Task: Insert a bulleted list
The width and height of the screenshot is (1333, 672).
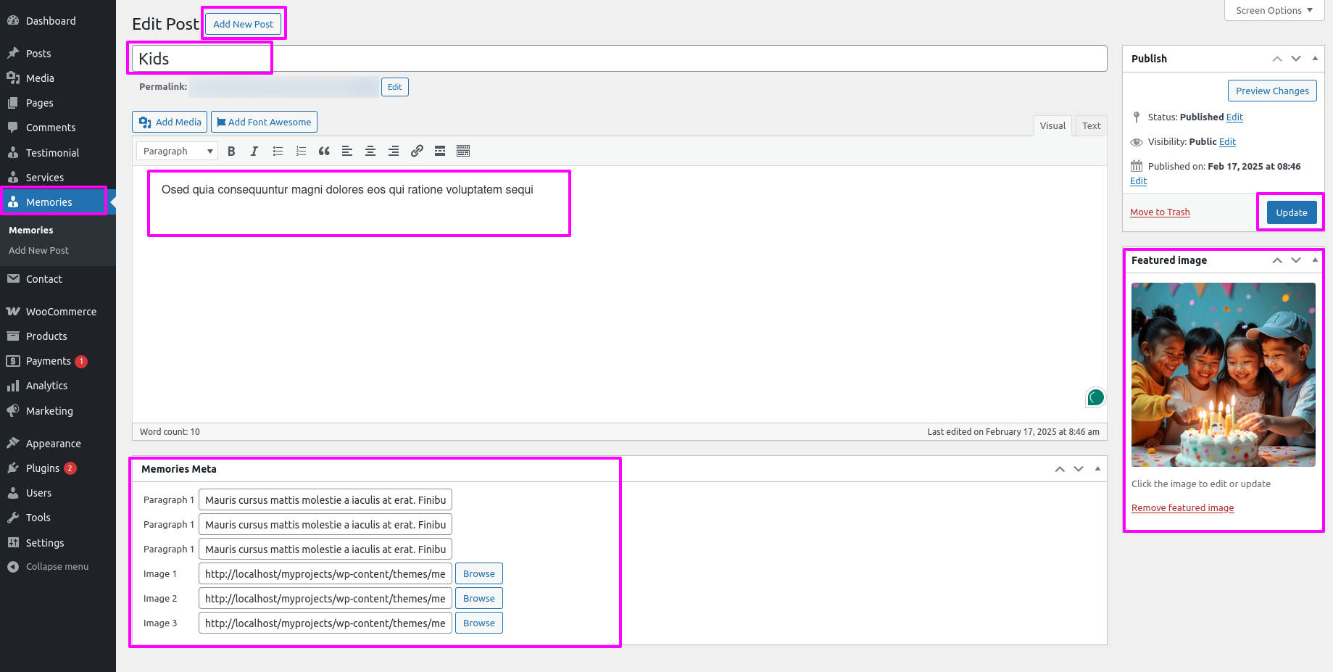Action: click(278, 151)
